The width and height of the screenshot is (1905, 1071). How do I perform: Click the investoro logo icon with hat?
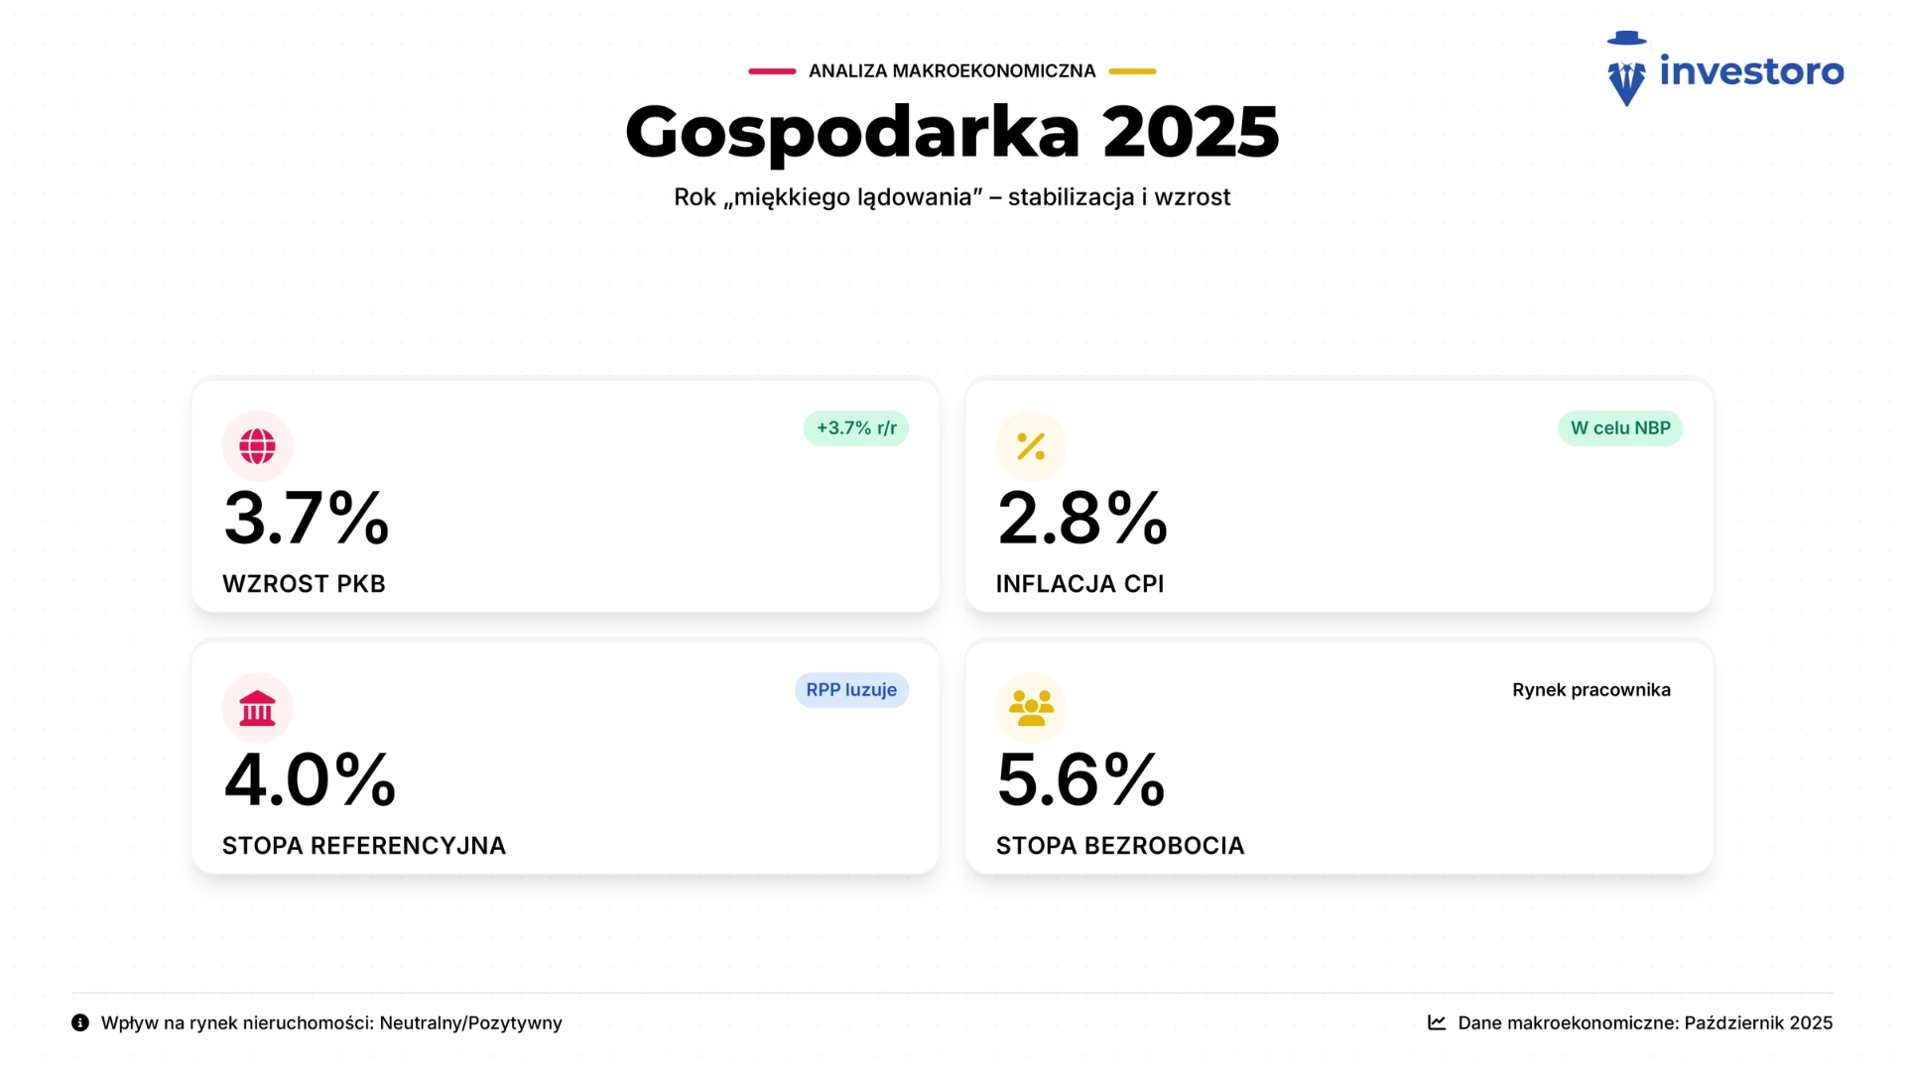(1626, 69)
